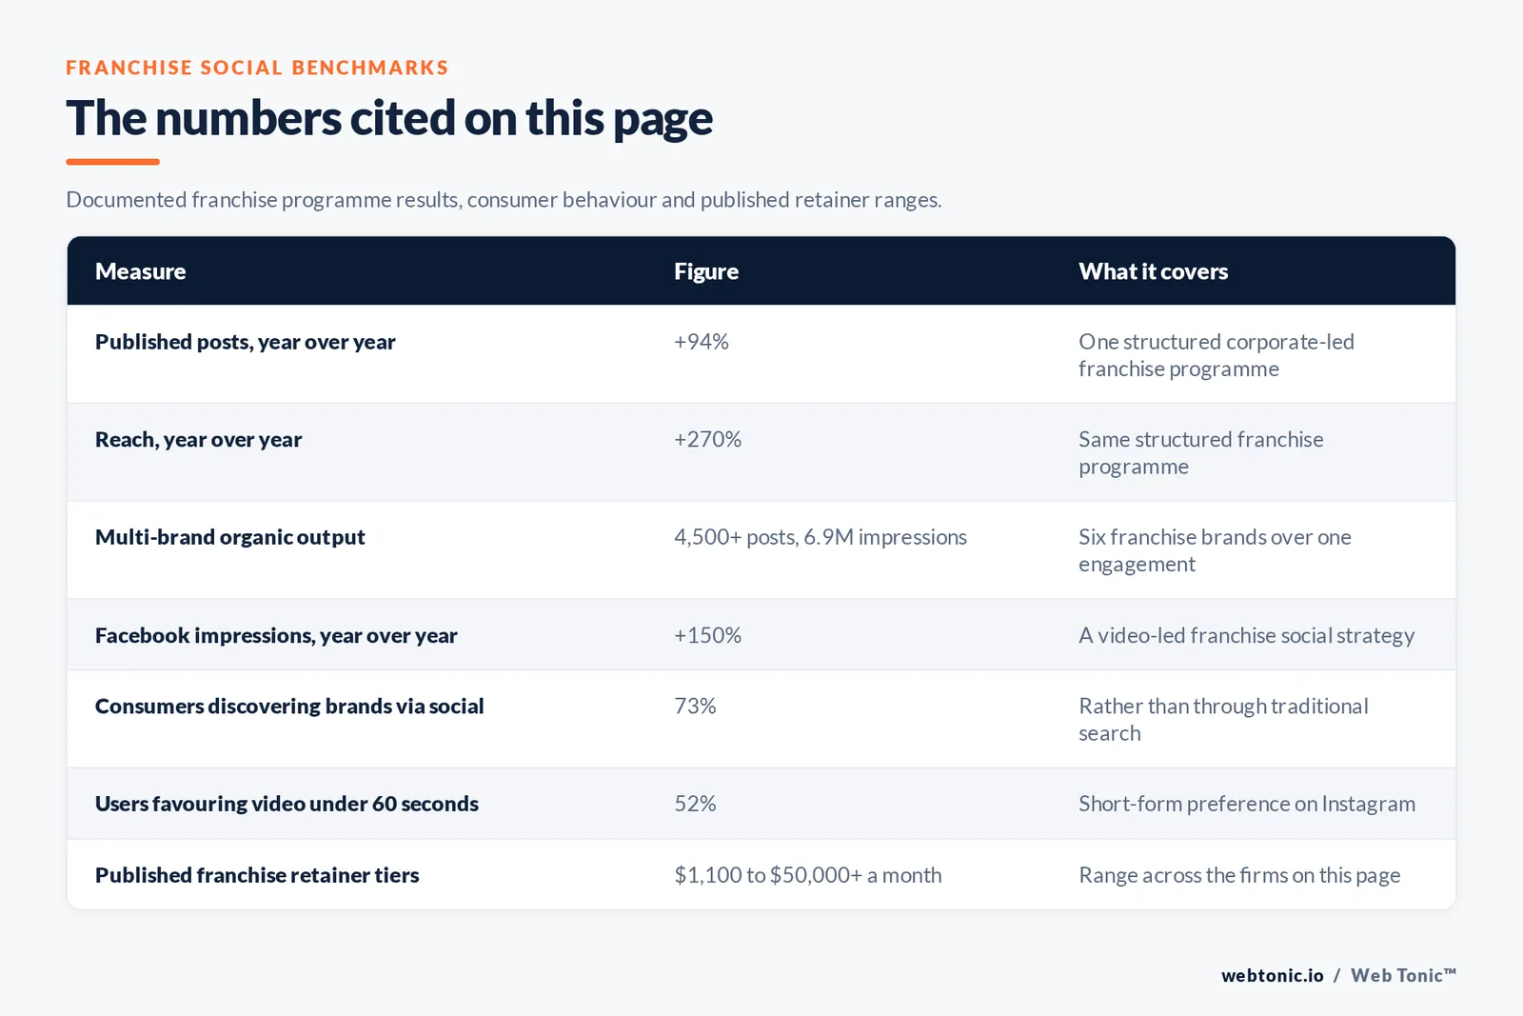Select 'Published franchise retainer tiers' row label
Viewport: 1523px width, 1016px height.
(x=257, y=875)
